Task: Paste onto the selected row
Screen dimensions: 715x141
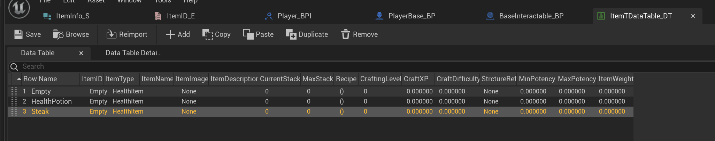Action: click(x=258, y=34)
